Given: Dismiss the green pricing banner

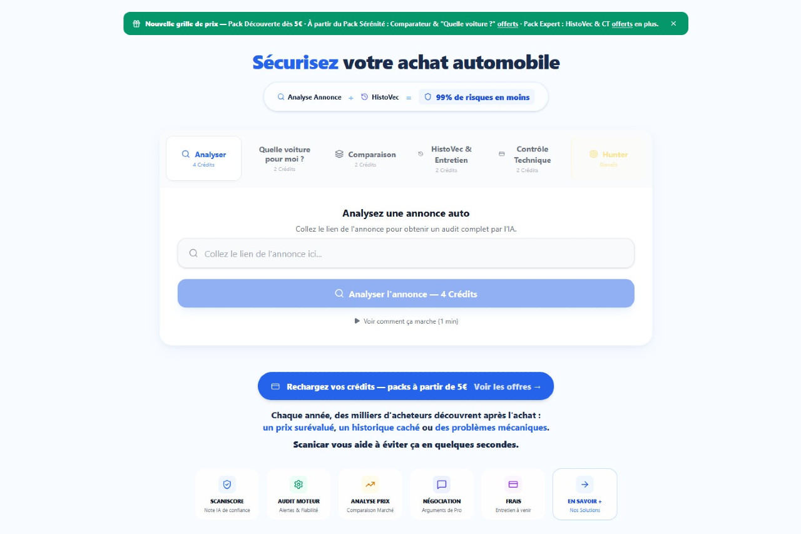Looking at the screenshot, I should tap(673, 24).
